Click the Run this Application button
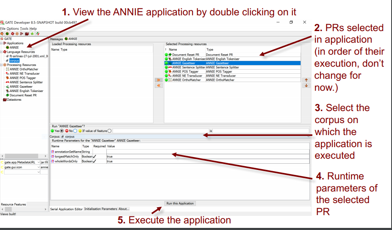The image size is (392, 230). pyautogui.click(x=180, y=203)
